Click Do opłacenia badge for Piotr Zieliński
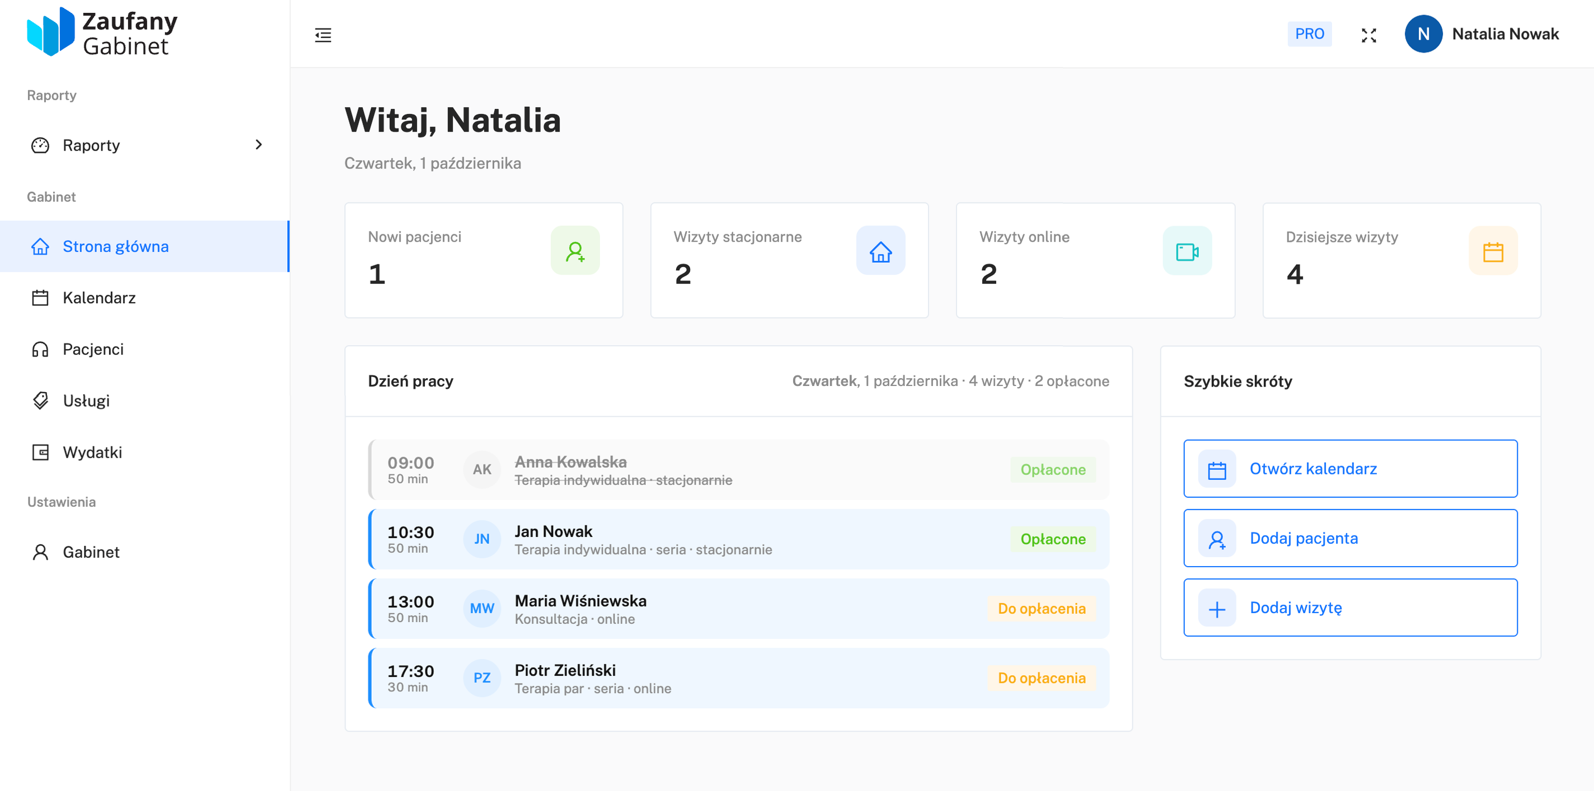 (1042, 679)
